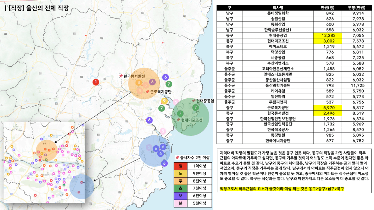Screen dimensions: 374x210
Task: Click the 8,570 salary value
Action: (358, 130)
